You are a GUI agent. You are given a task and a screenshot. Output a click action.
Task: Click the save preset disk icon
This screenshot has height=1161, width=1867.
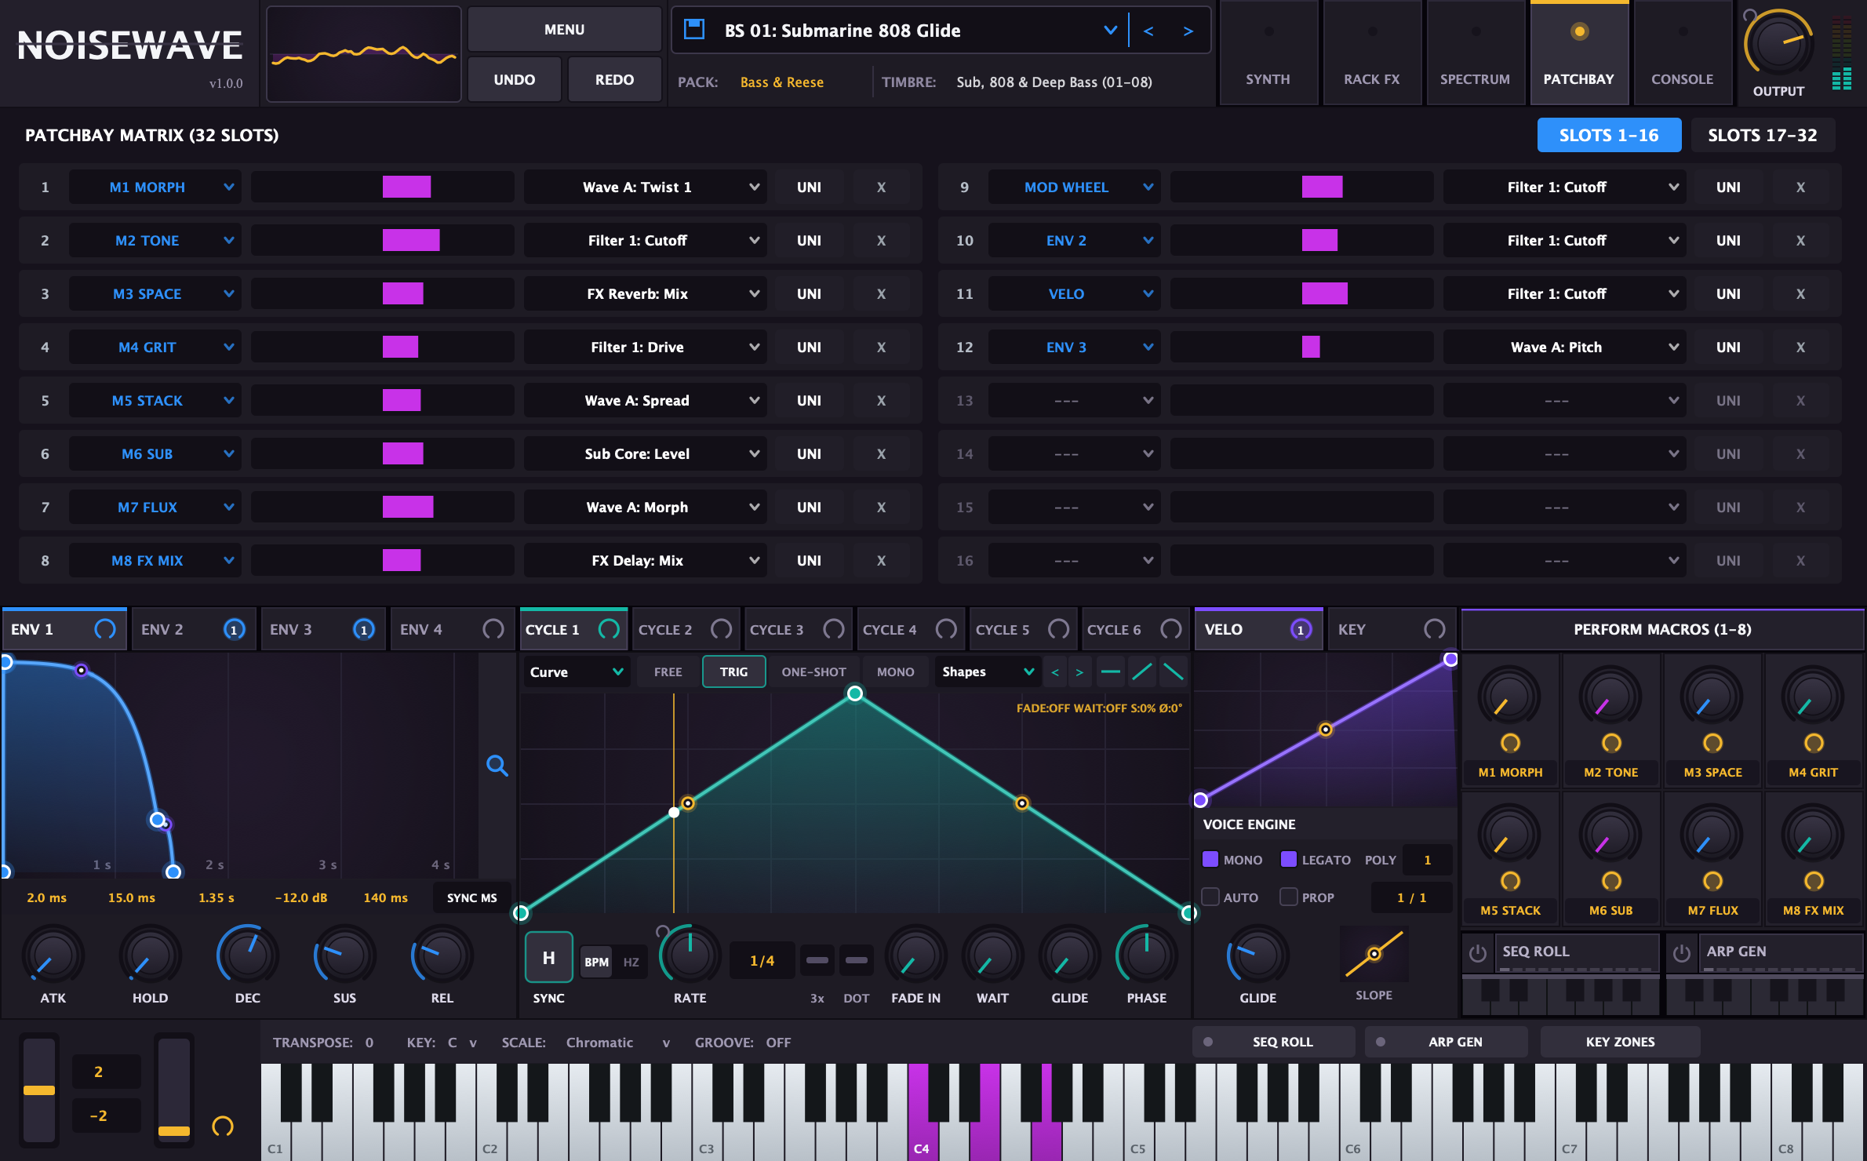pos(694,30)
